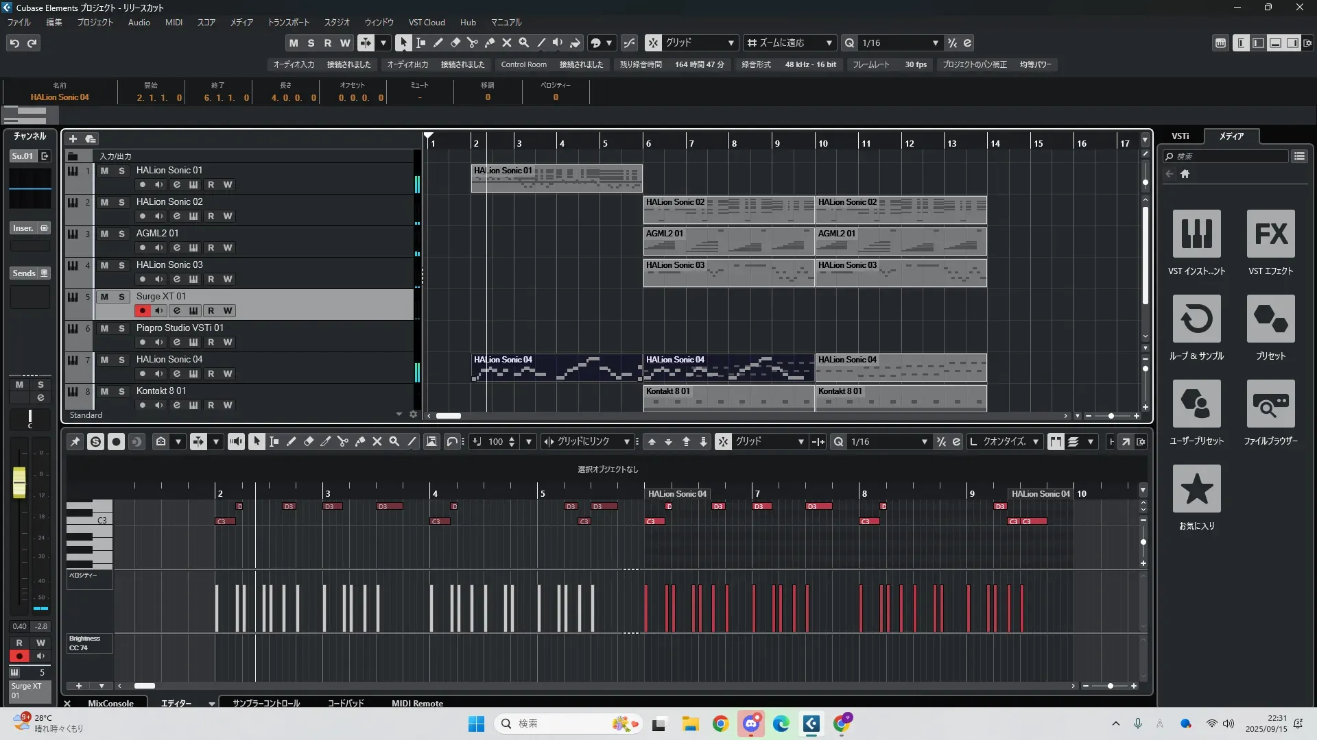Viewport: 1317px width, 740px height.
Task: Mute the HALion Sonic 01 track
Action: 104,171
